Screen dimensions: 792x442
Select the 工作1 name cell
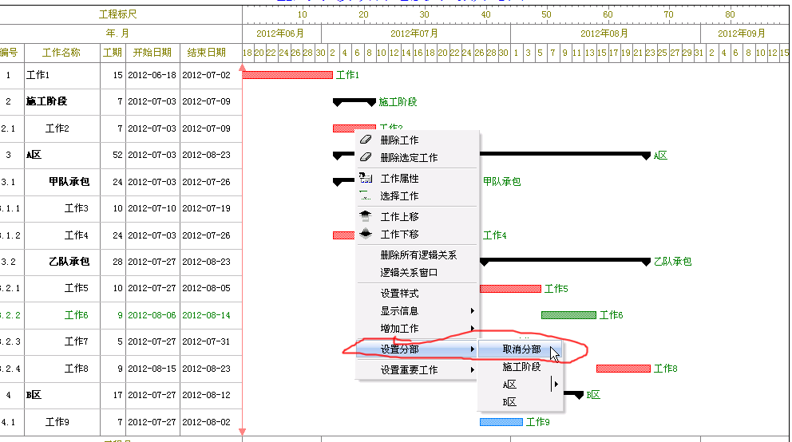(62, 75)
